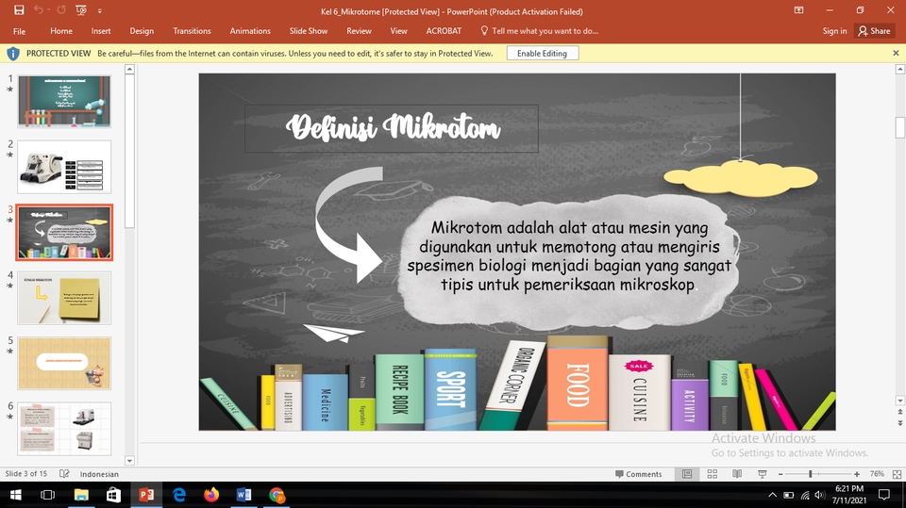
Task: Switch to Reading View icon
Action: (x=737, y=474)
